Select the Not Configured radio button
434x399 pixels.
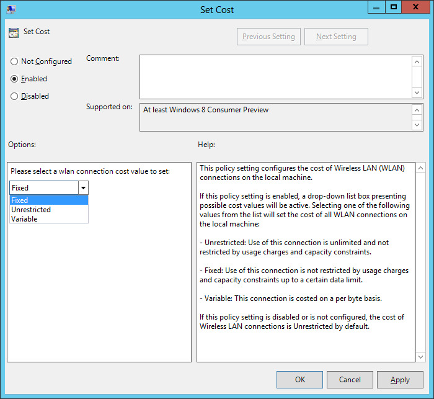pos(14,61)
